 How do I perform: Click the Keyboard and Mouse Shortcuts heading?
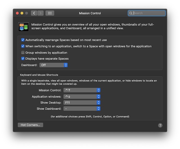click(39, 75)
